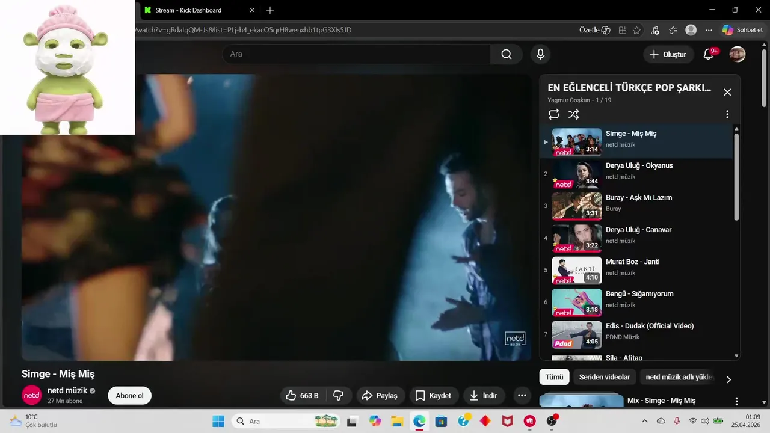770x433 pixels.
Task: Open a new browser tab with plus
Action: 270,10
